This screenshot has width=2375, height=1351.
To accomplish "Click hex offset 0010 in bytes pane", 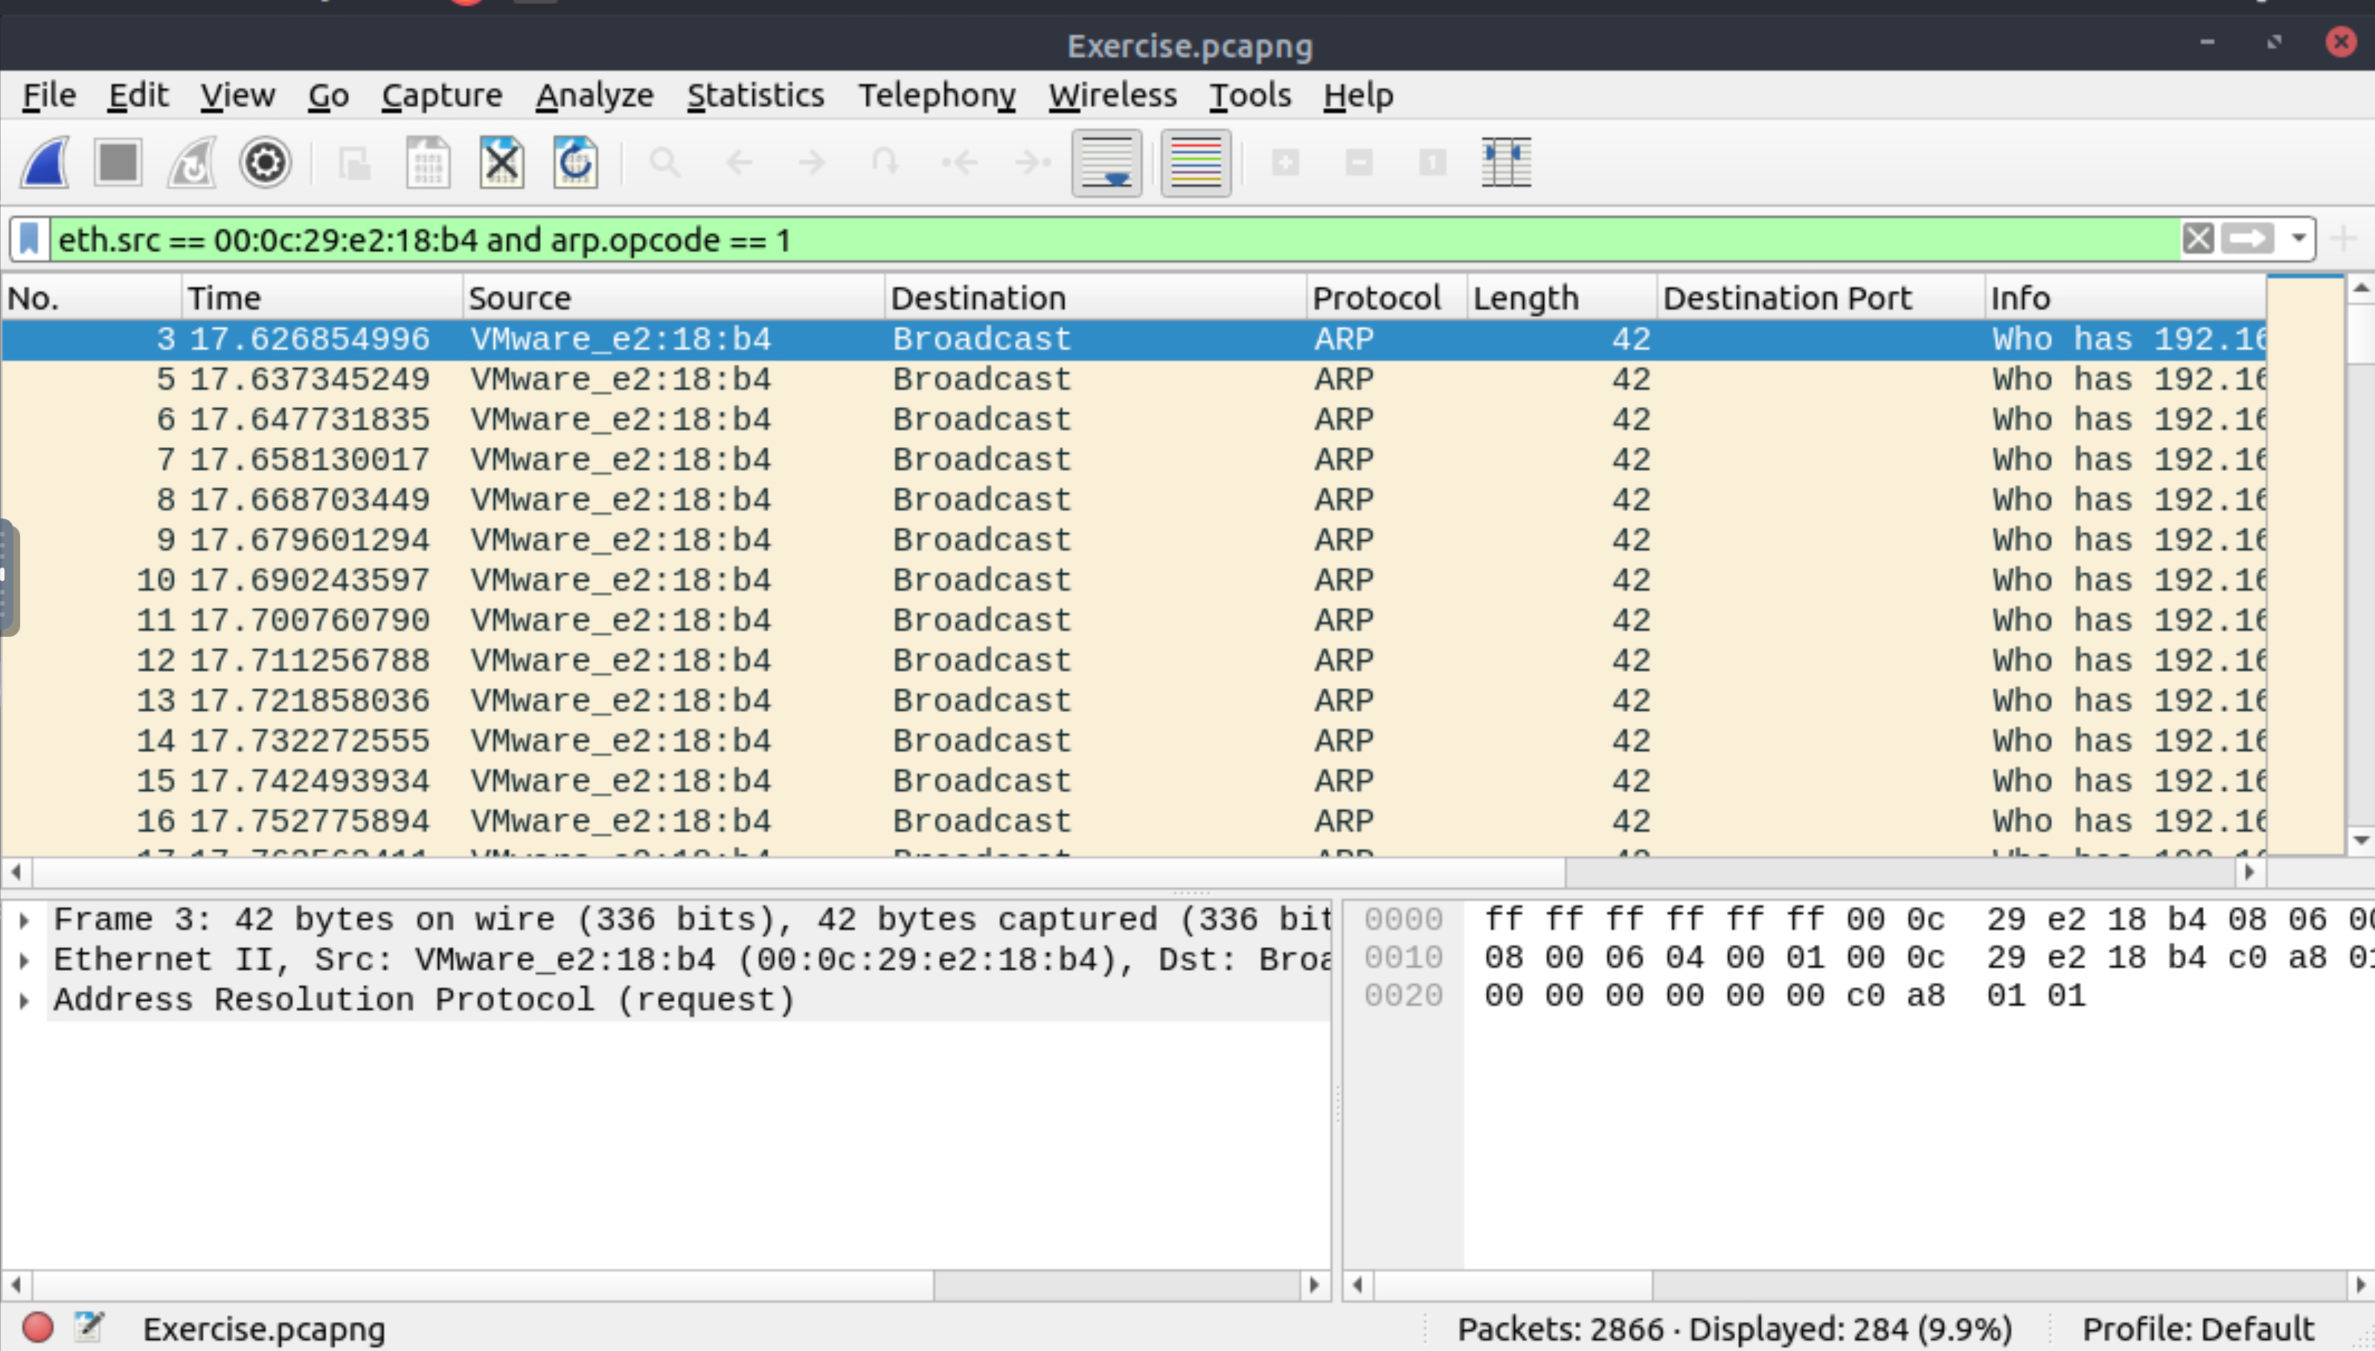I will 1403,957.
